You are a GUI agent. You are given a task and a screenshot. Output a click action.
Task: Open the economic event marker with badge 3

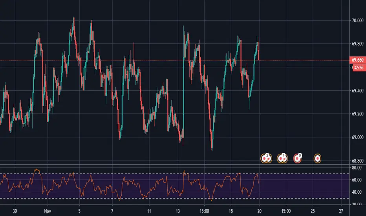266,158
